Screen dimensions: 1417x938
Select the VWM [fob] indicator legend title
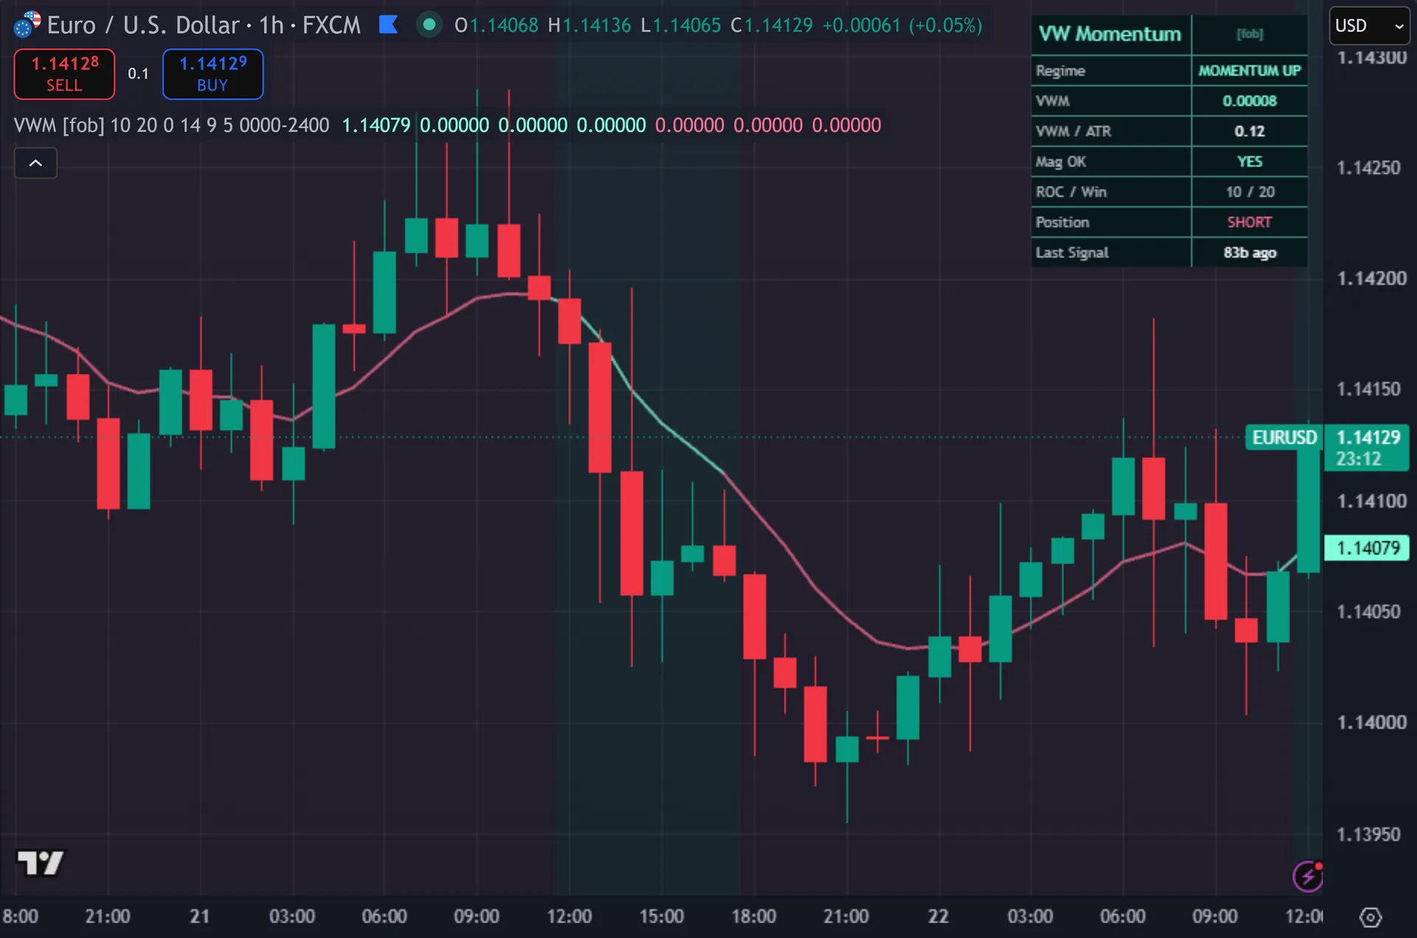(59, 125)
